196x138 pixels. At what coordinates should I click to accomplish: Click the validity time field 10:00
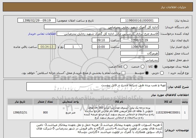pyautogui.click(x=101, y=47)
